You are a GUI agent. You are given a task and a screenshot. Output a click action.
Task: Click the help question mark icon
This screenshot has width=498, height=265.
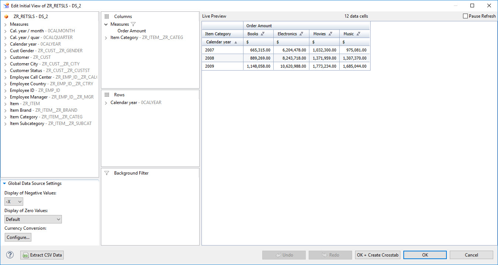pyautogui.click(x=10, y=255)
